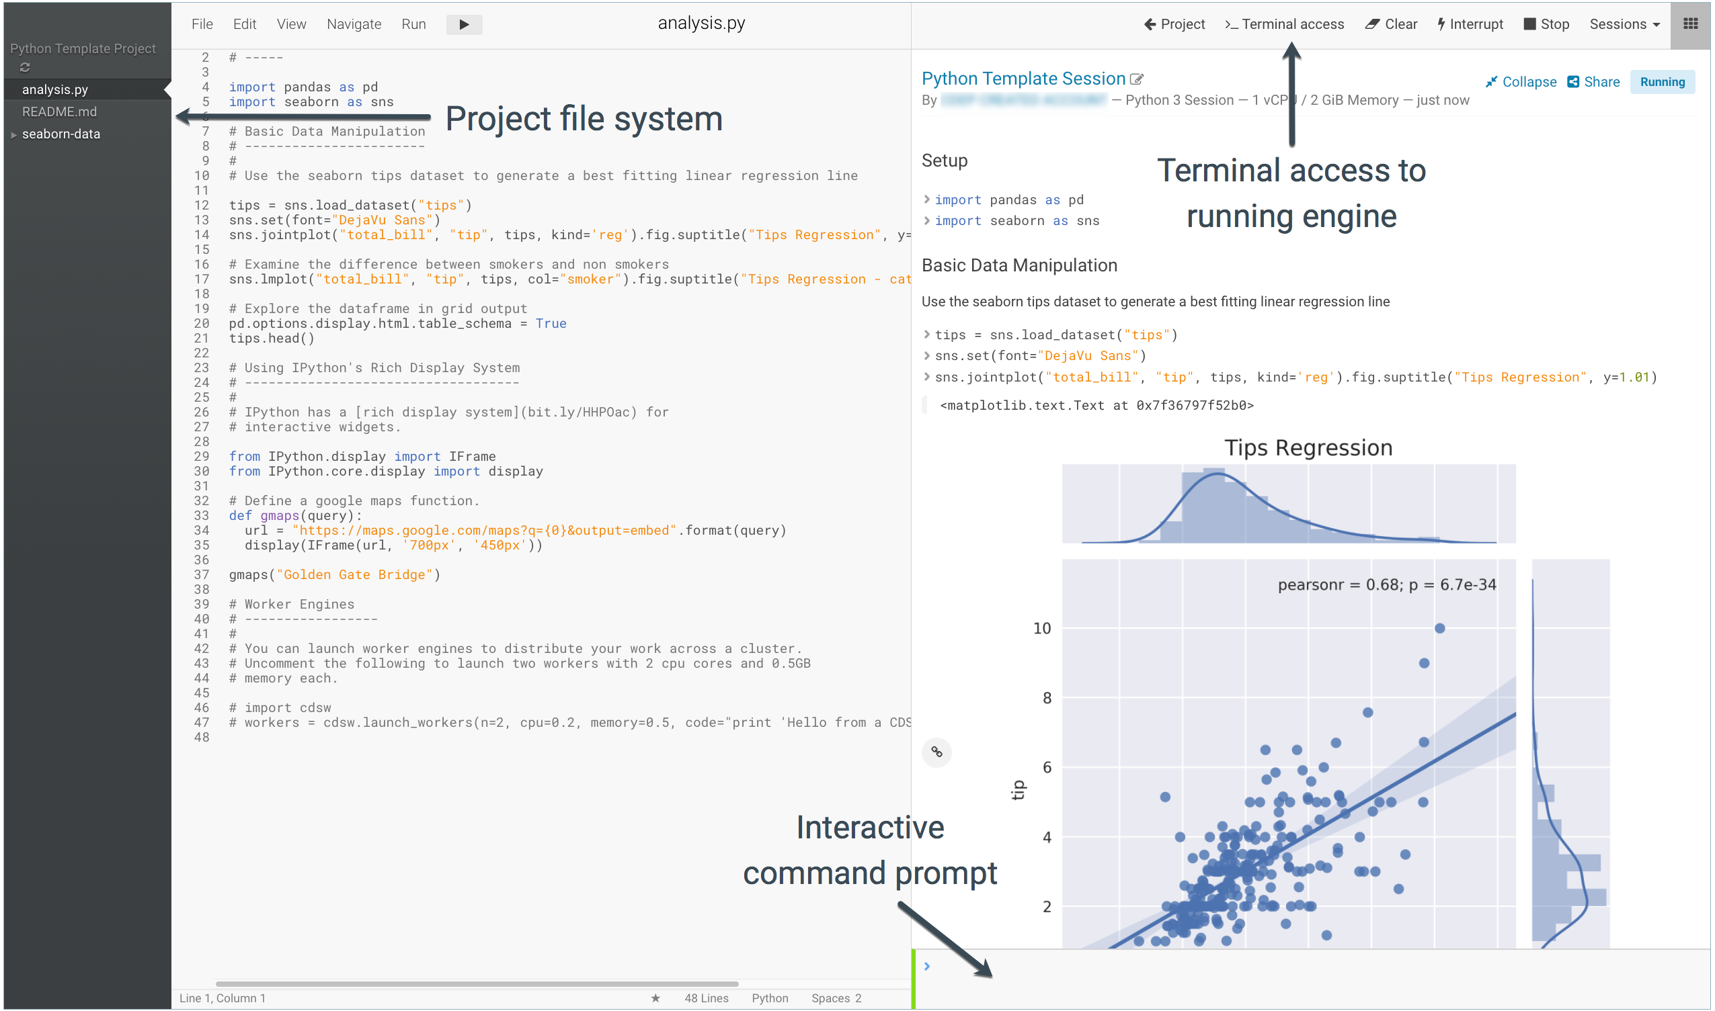Click the Clear eraser button
Viewport: 1715px width, 1011px height.
coord(1390,25)
